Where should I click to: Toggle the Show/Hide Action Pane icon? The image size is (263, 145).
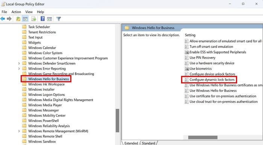[x=50, y=19]
